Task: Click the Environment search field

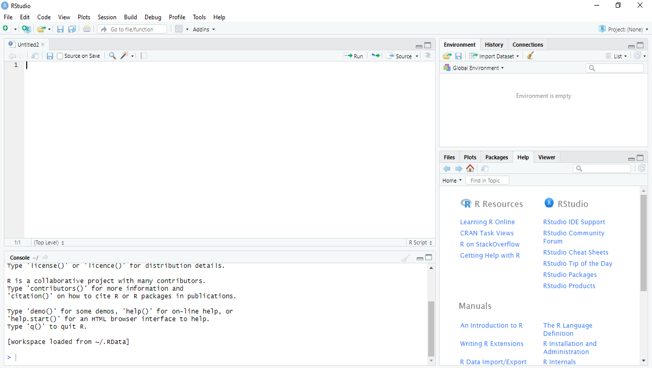Action: [615, 68]
